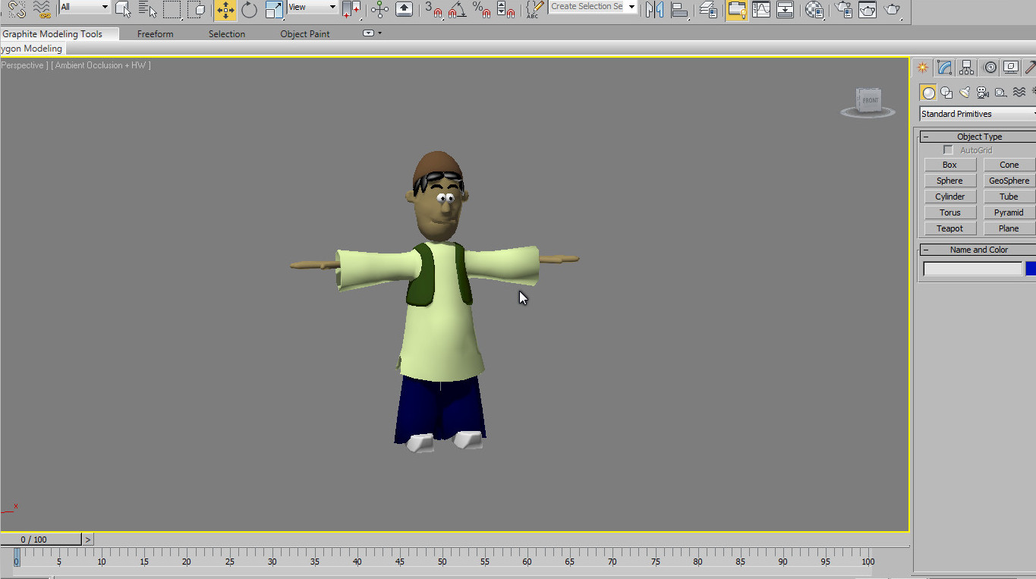Toggle the Graphite Modeling Tools ribbon icon
Viewport: 1036px width, 579px height.
point(736,9)
